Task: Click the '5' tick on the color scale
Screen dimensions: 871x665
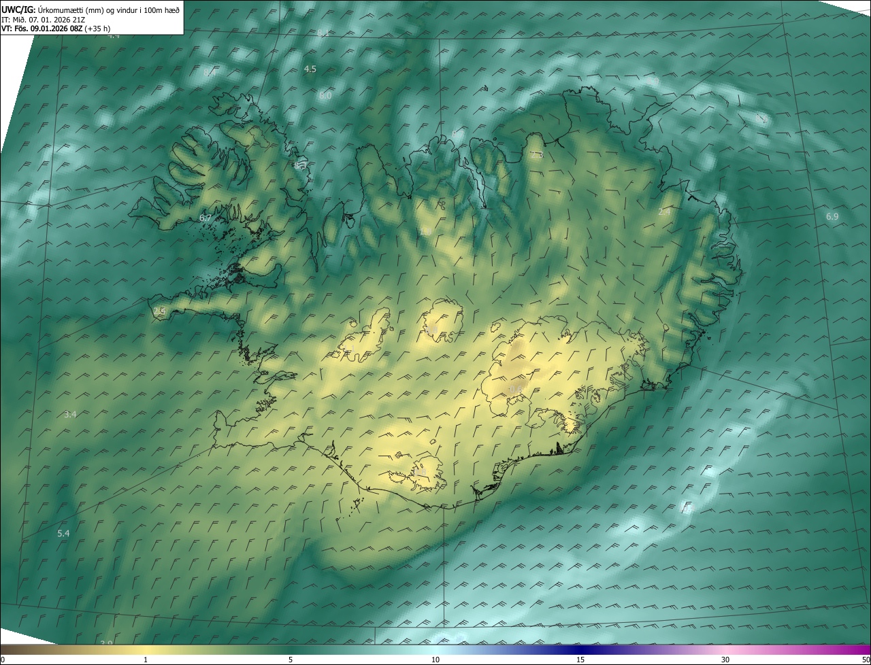Action: tap(291, 660)
